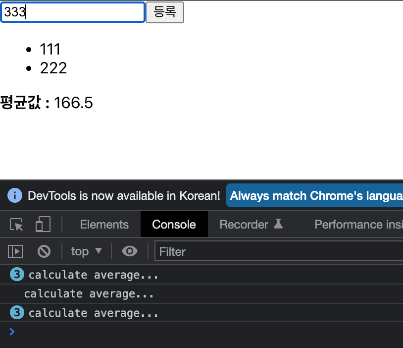This screenshot has width=403, height=348.
Task: Click the live expression eye icon
Action: [130, 251]
